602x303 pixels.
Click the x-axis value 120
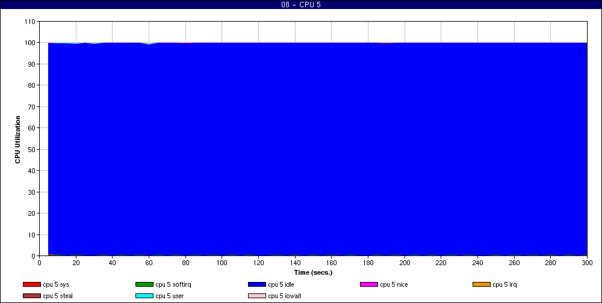coord(258,263)
